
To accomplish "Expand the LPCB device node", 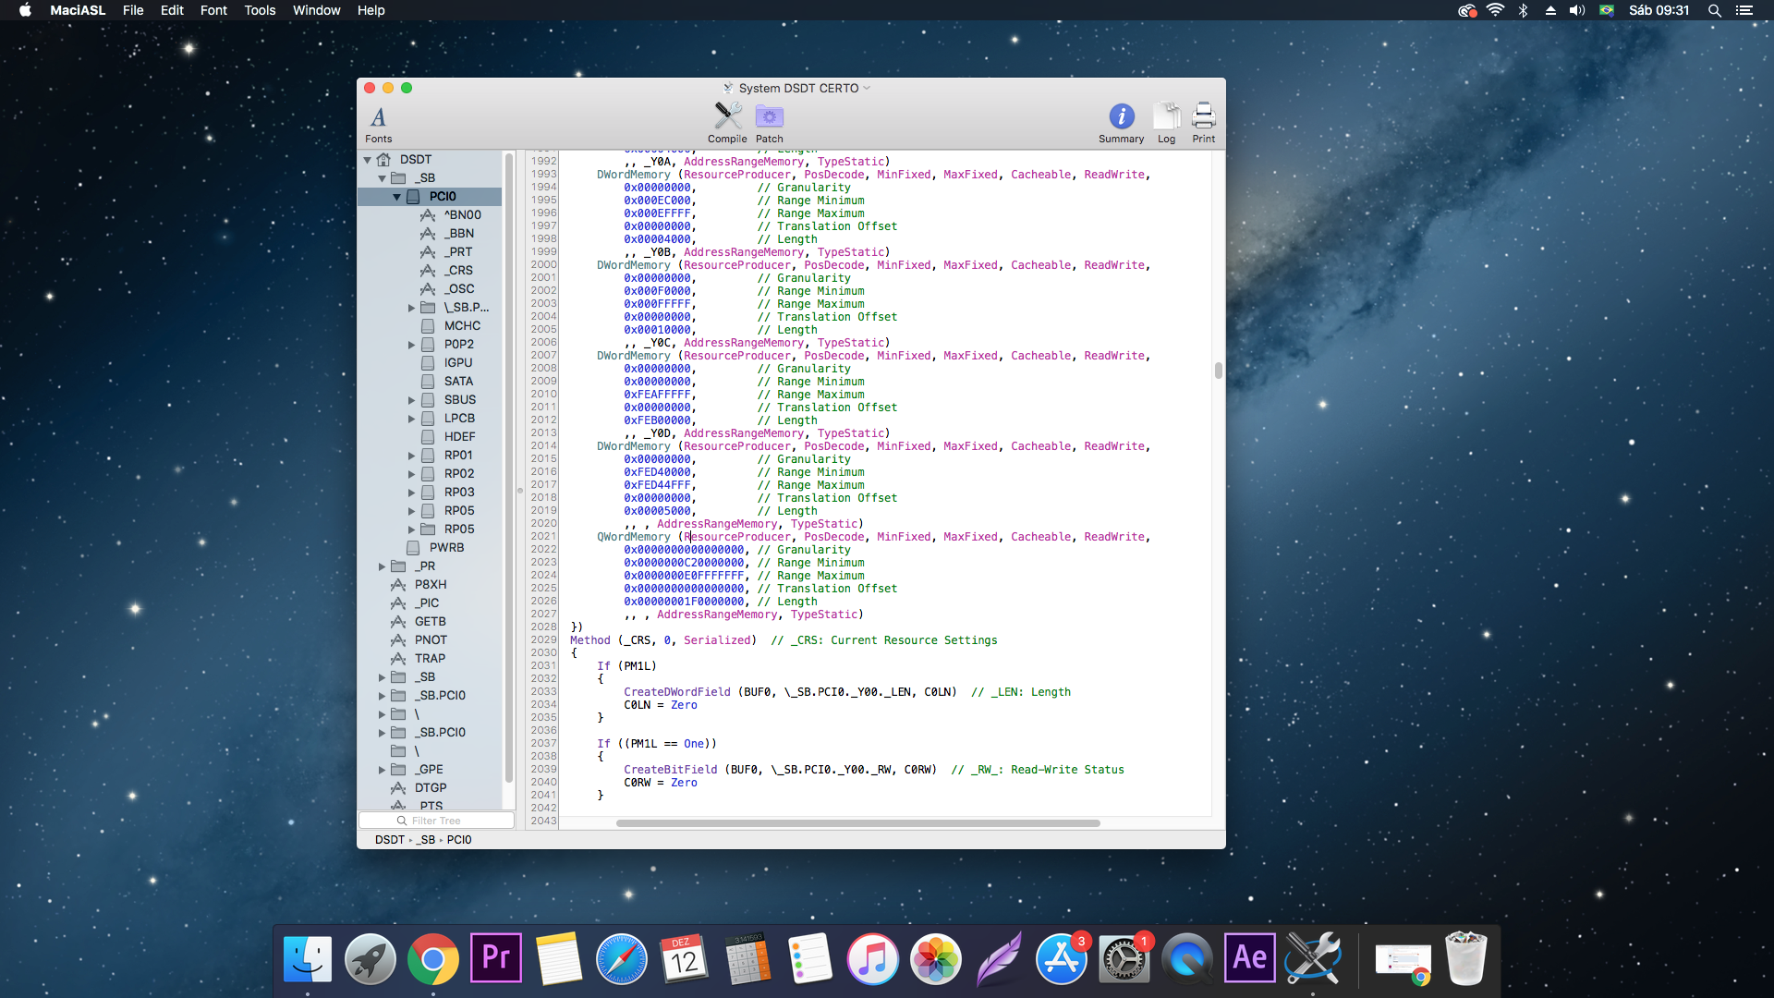I will (412, 419).
